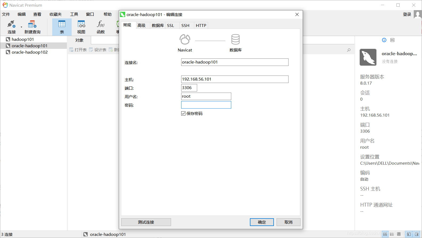The width and height of the screenshot is (422, 238).
Task: Open the 编辑 menu
Action: pos(22,14)
